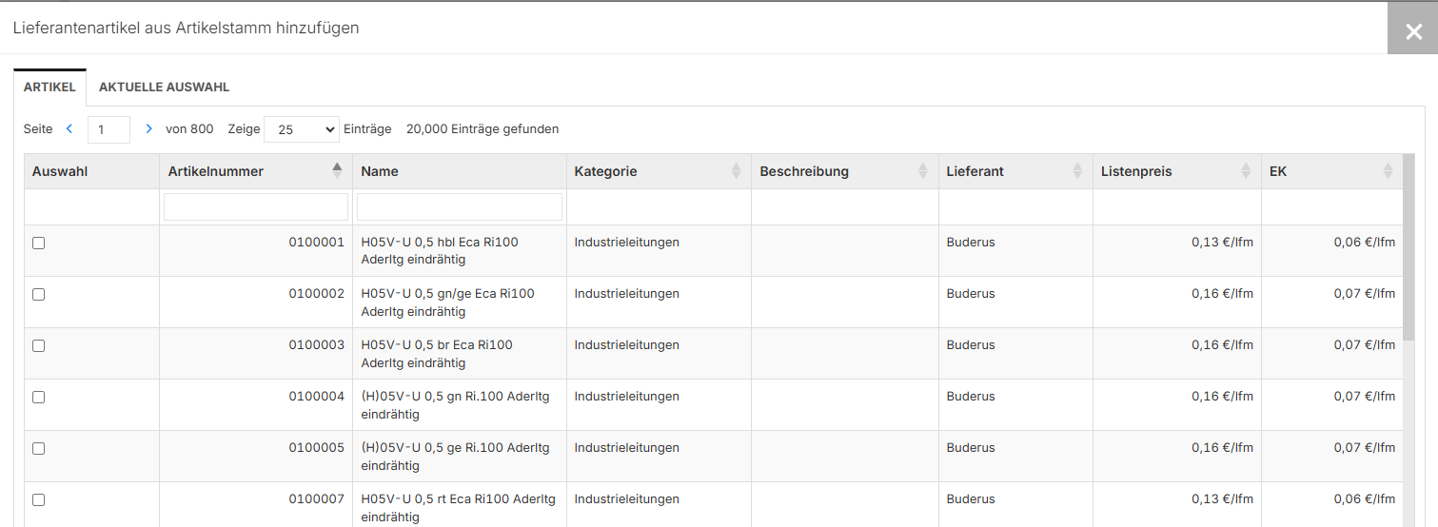
Task: Sort by Lieferant column icon
Action: (x=1077, y=171)
